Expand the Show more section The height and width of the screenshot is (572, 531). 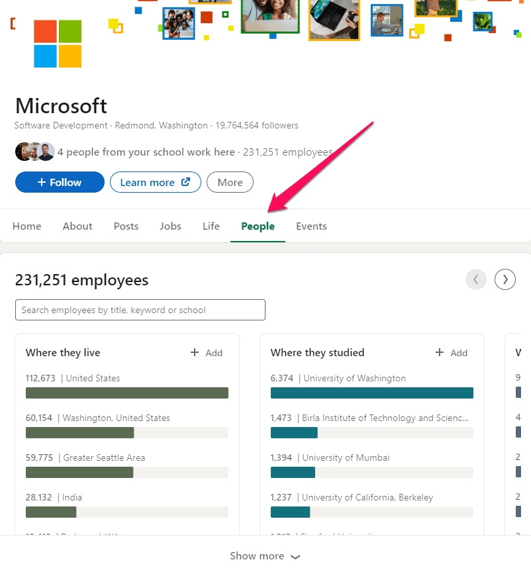pos(265,555)
